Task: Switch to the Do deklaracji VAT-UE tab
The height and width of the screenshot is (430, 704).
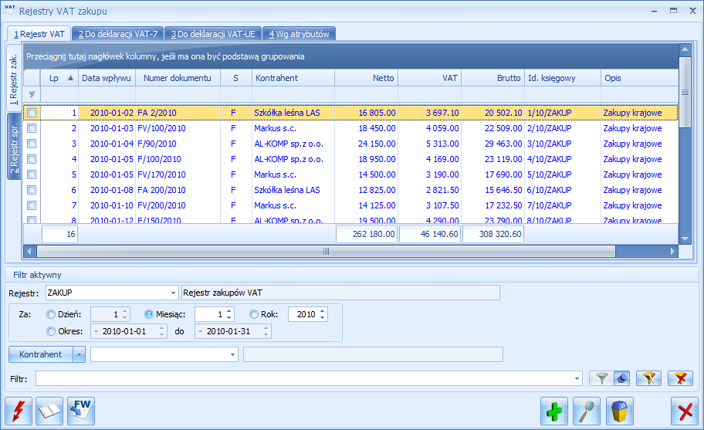Action: [213, 34]
